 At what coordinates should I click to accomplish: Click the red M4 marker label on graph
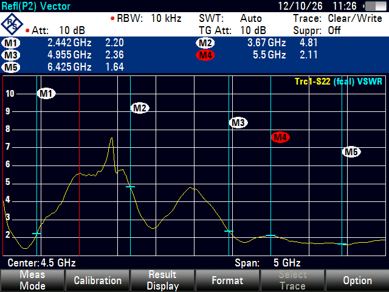280,137
